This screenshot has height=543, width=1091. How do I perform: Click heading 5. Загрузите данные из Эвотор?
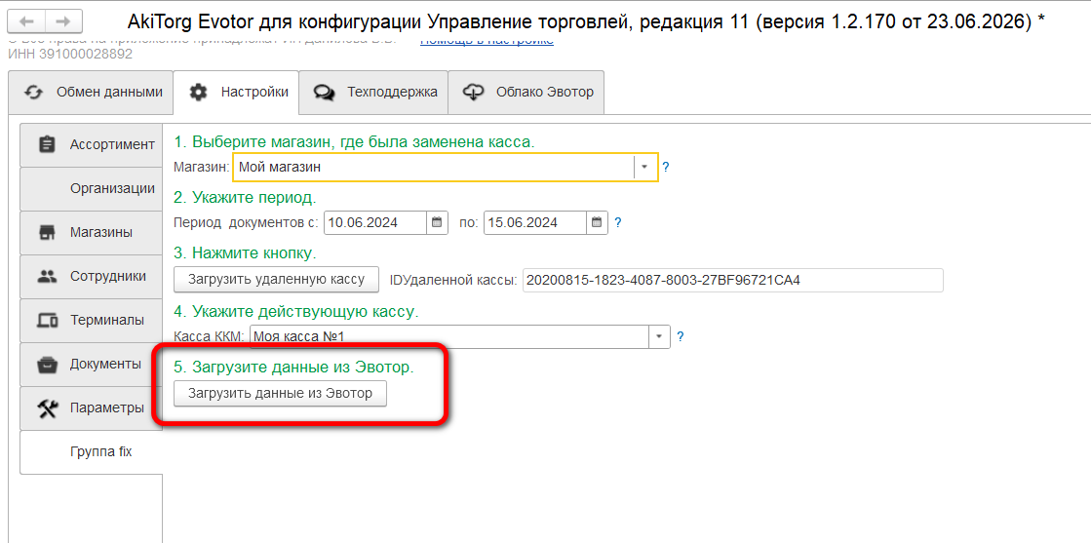tap(293, 367)
